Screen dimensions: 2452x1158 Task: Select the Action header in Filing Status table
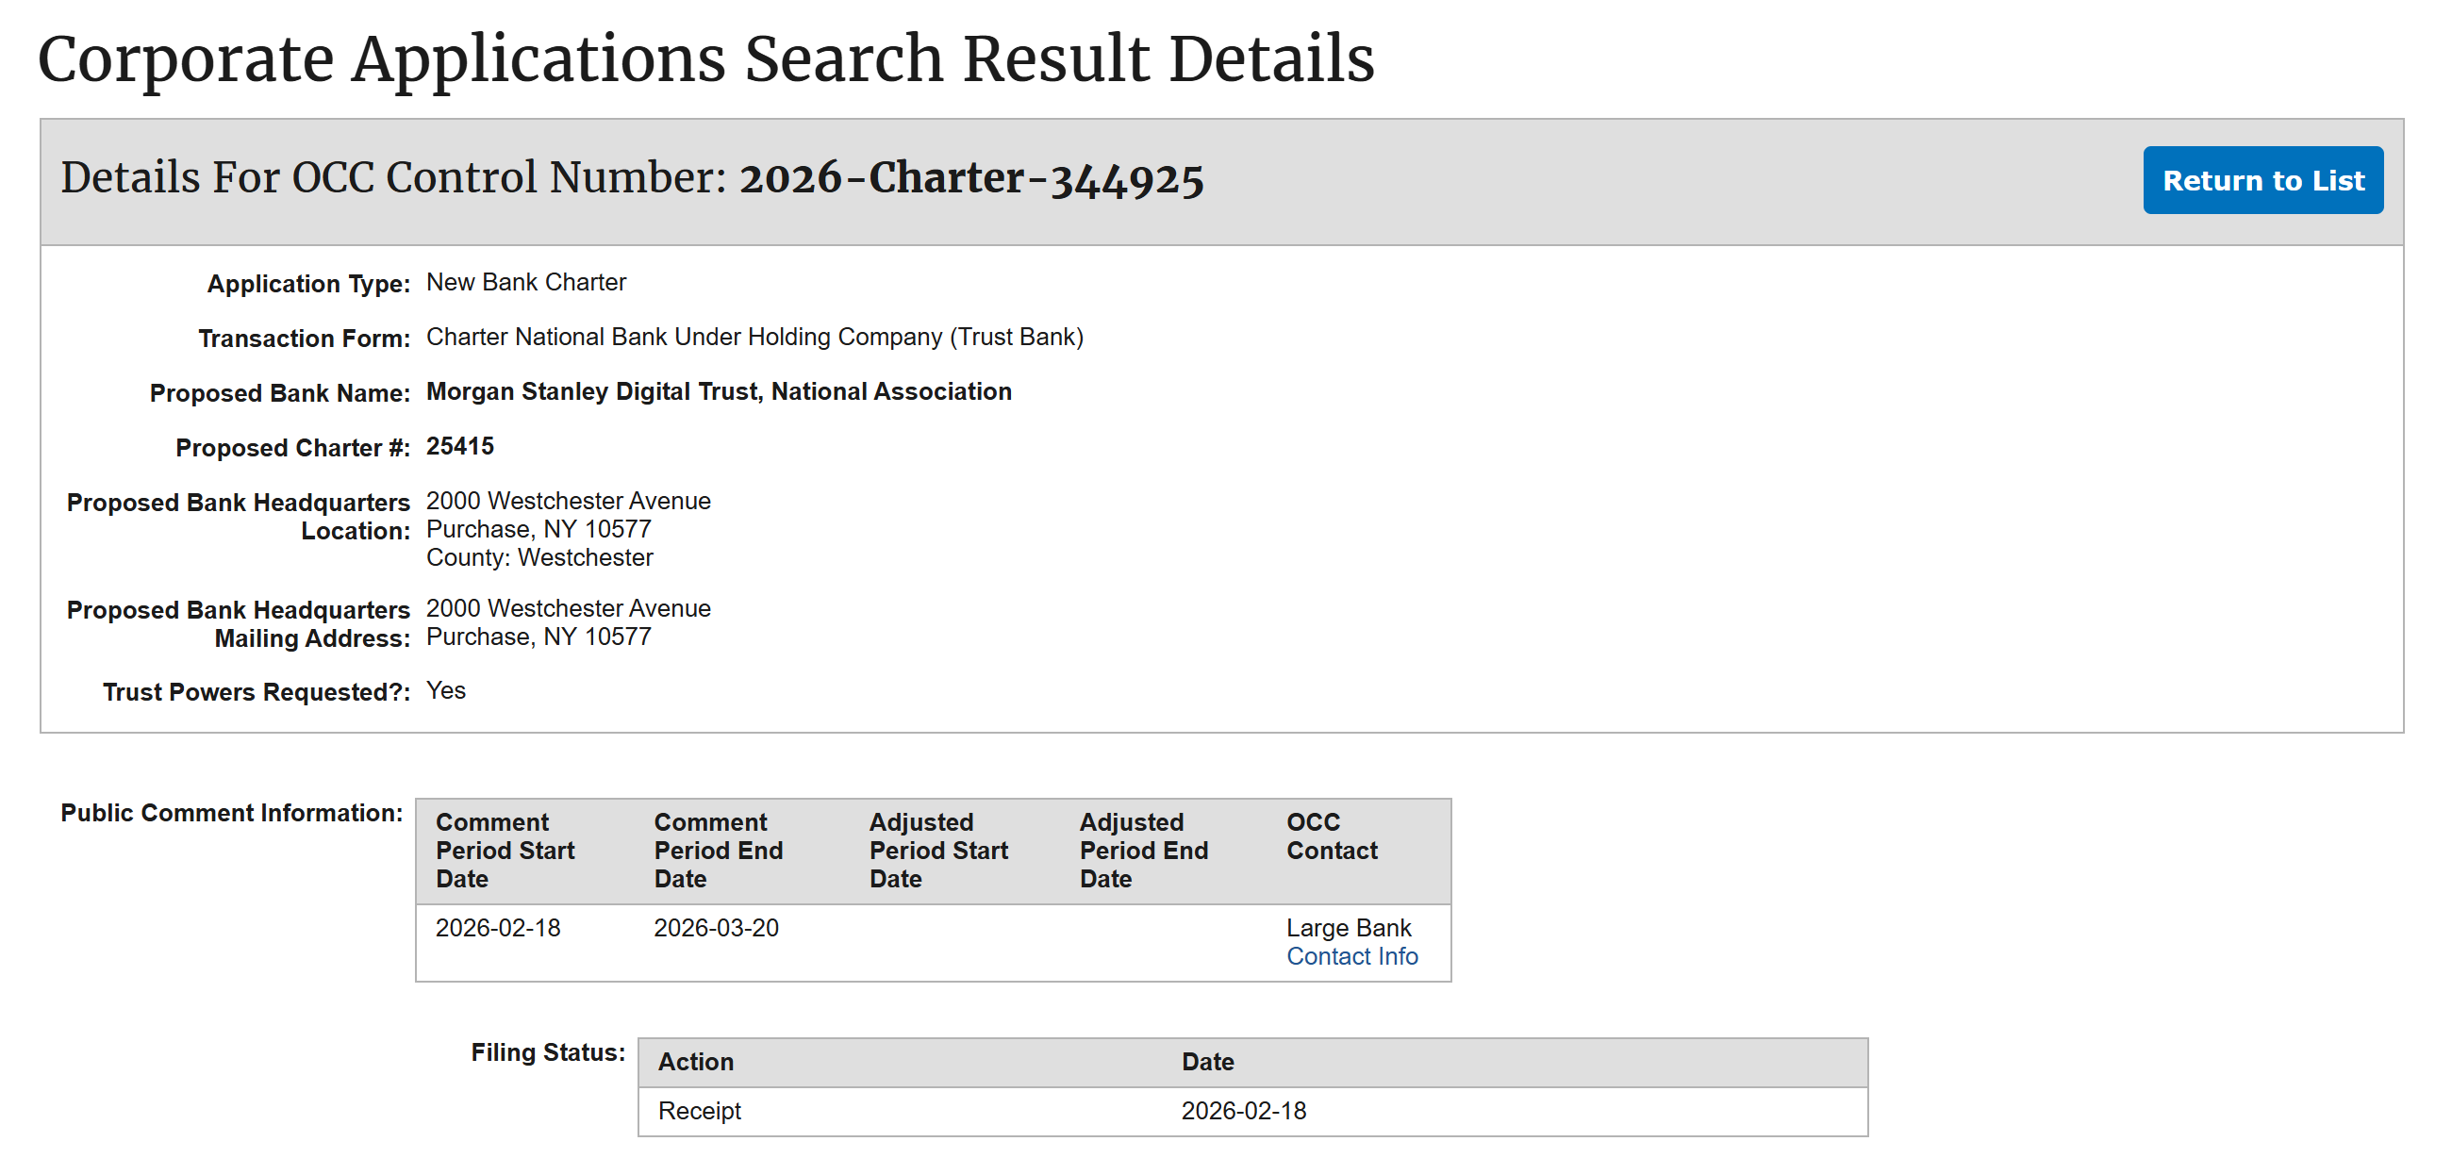(696, 1061)
